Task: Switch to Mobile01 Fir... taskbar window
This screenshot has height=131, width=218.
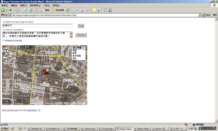Action: coord(36,129)
